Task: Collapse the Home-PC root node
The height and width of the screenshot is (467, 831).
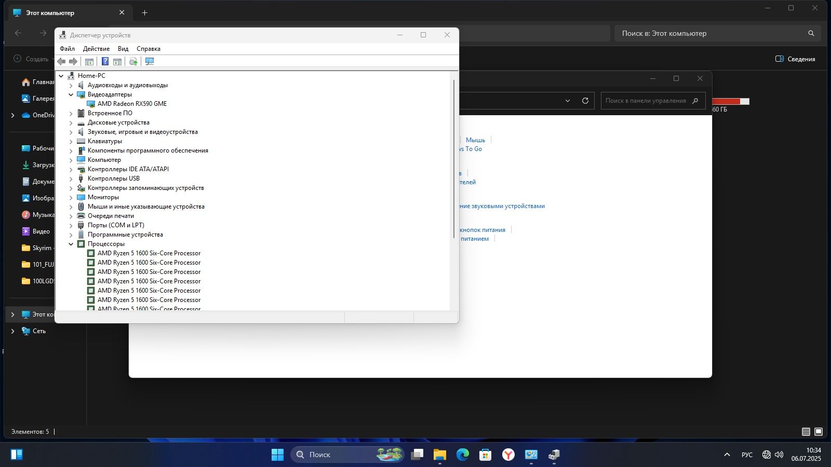Action: pyautogui.click(x=61, y=76)
